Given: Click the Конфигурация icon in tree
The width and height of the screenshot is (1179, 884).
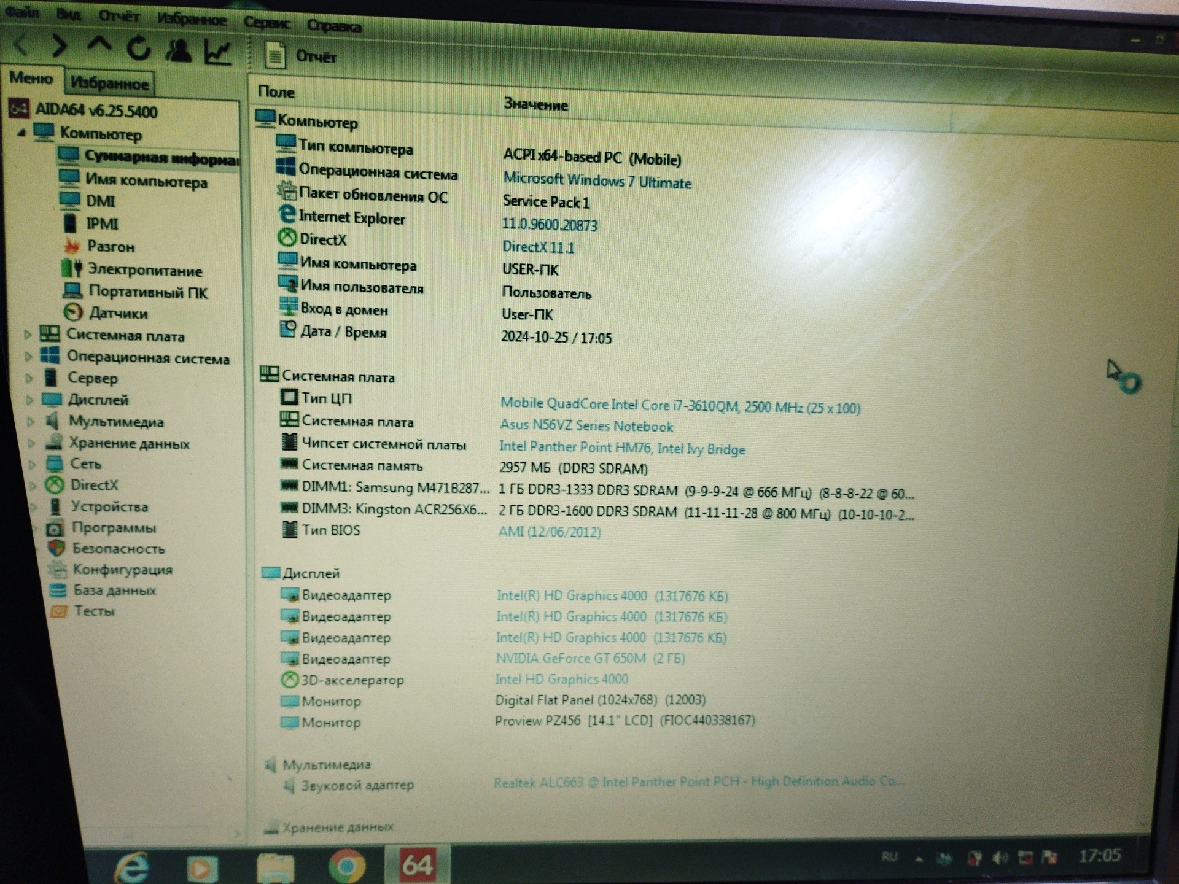Looking at the screenshot, I should click(x=58, y=569).
